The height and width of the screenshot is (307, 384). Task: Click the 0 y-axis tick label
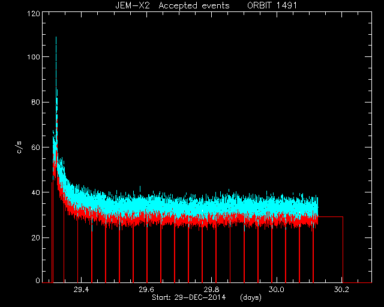38,281
